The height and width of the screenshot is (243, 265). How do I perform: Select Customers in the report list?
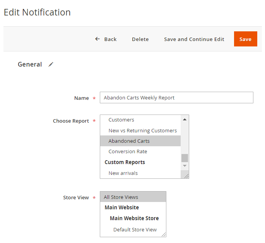click(x=121, y=120)
